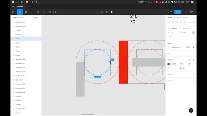Click the Align top icon

[181, 22]
